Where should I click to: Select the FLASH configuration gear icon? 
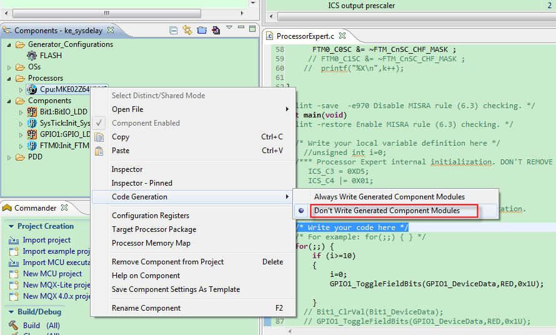[x=32, y=56]
